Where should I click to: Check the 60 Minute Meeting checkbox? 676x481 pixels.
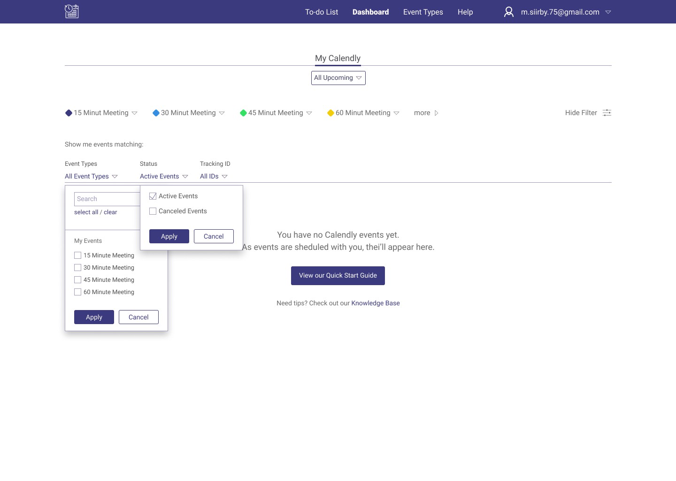point(77,292)
